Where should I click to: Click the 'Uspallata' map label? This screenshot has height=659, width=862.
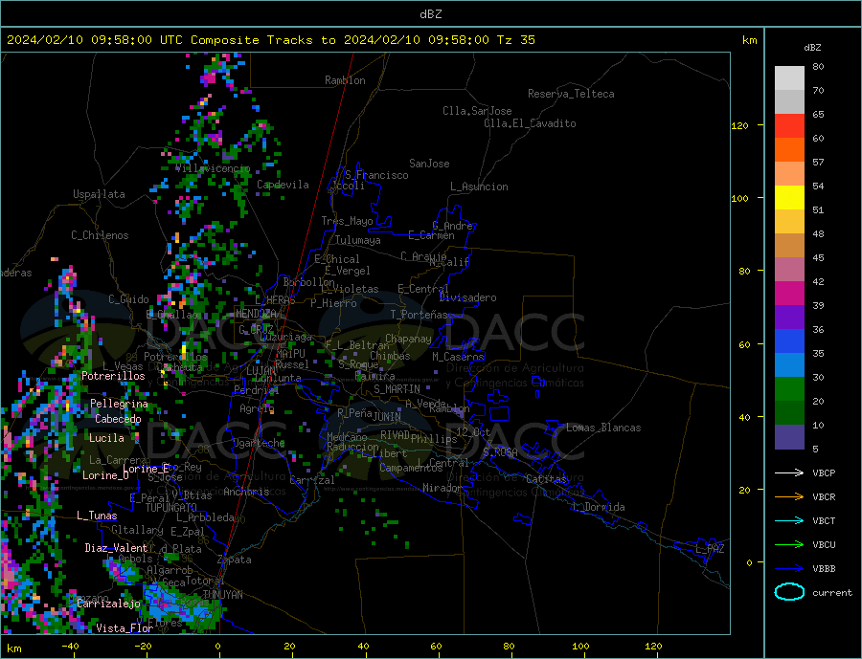click(x=99, y=194)
